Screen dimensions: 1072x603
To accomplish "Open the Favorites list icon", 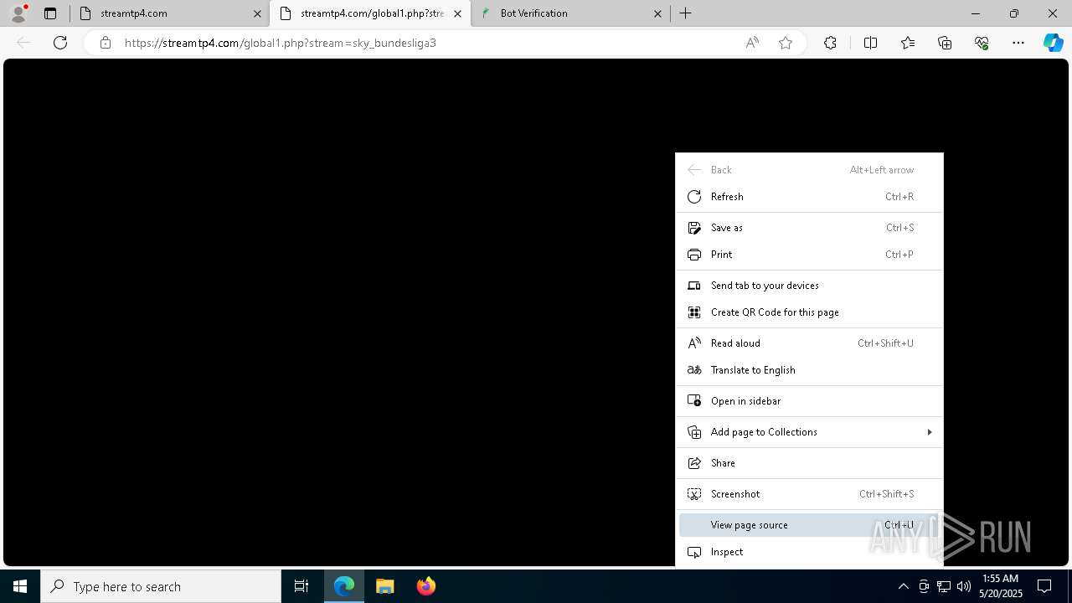I will click(x=908, y=43).
